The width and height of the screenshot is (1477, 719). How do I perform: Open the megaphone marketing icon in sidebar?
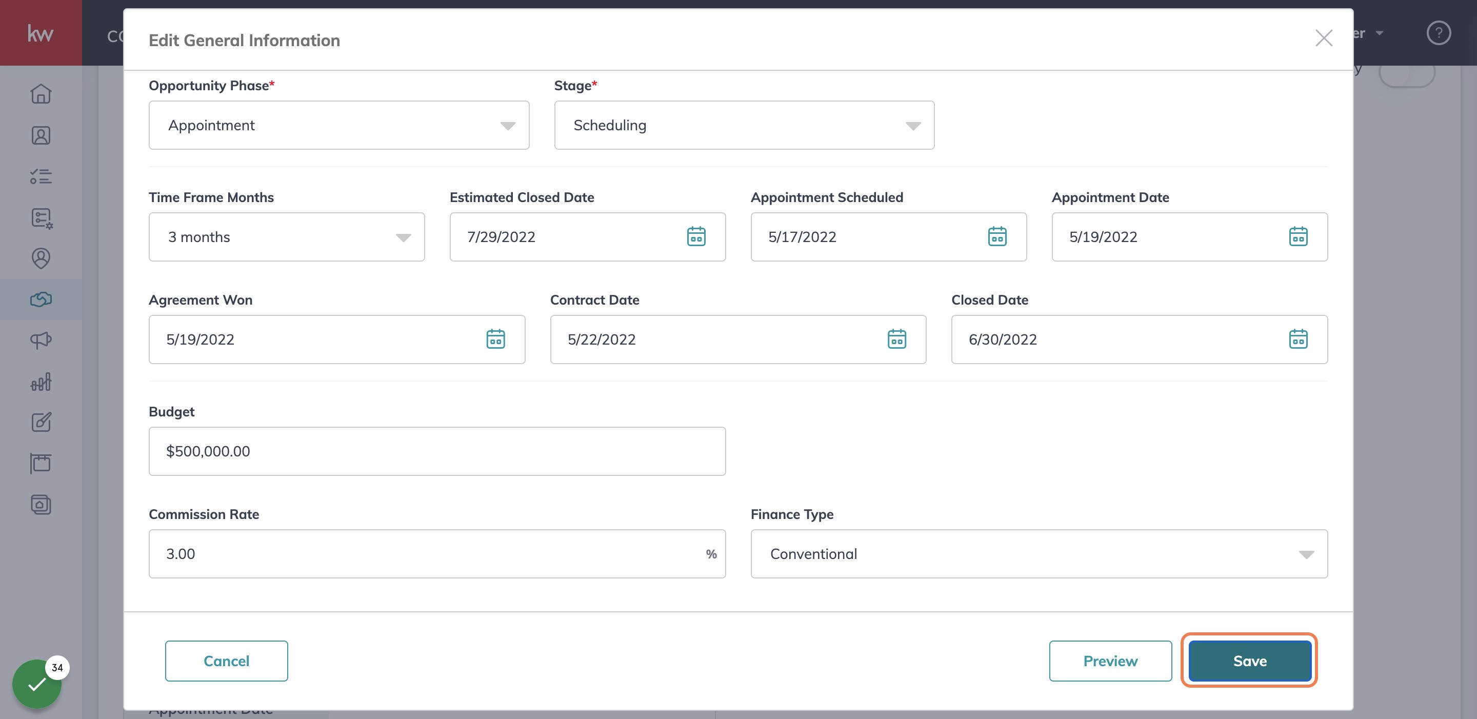pos(41,340)
